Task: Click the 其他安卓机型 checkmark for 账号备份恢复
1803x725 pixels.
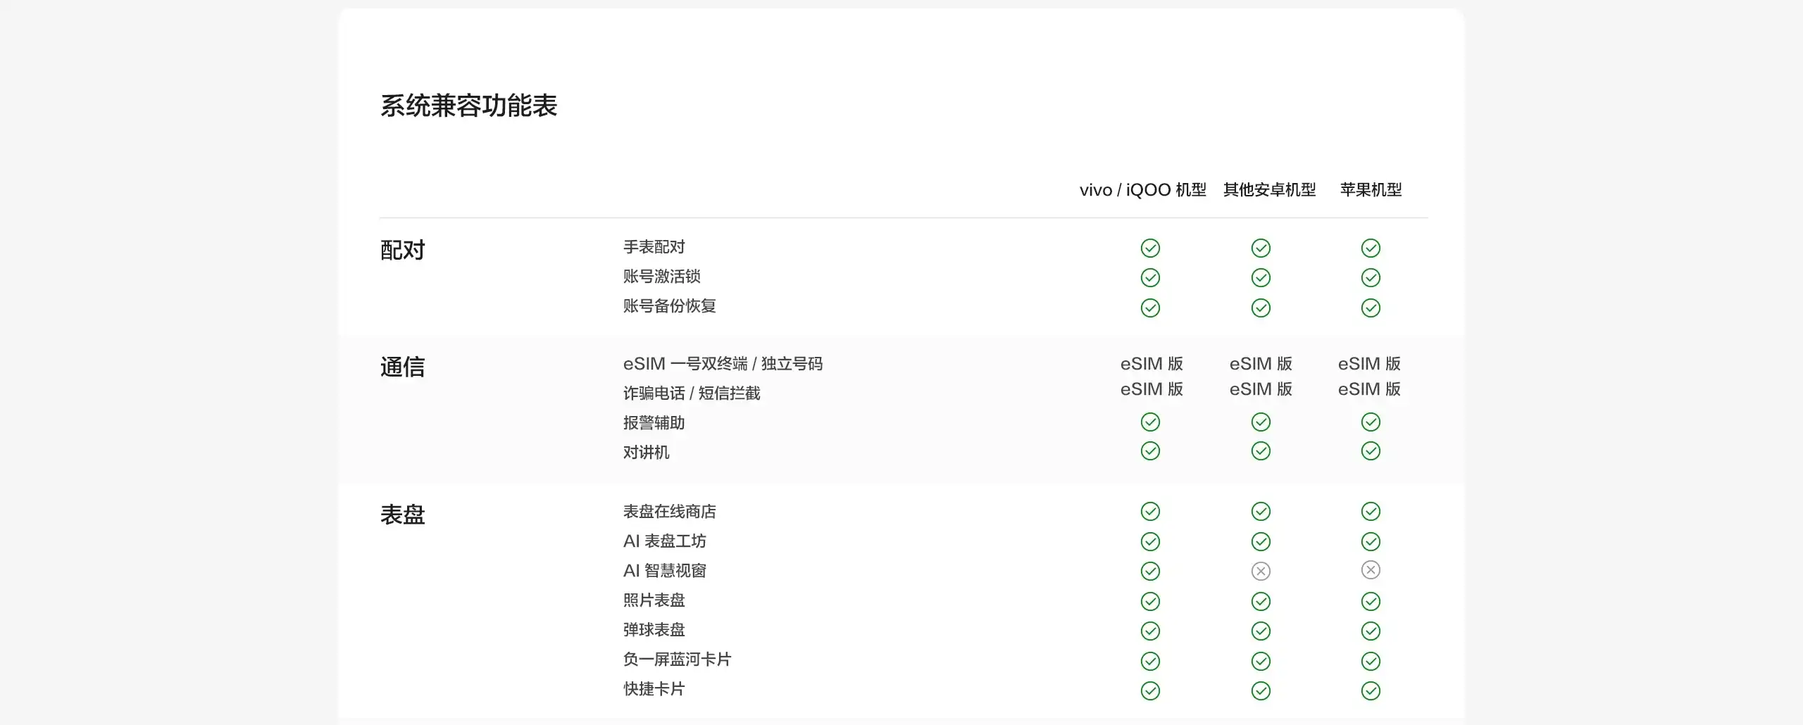Action: click(1261, 308)
